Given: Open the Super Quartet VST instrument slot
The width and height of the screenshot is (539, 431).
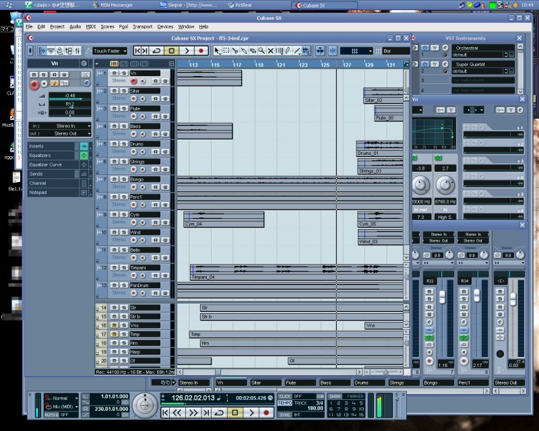Looking at the screenshot, I should point(483,64).
